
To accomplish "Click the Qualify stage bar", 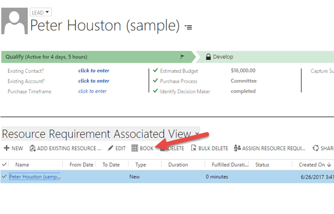I will click(x=98, y=57).
